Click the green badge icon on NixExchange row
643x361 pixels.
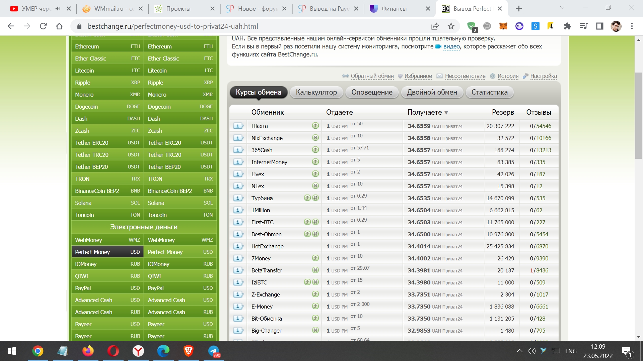[315, 138]
